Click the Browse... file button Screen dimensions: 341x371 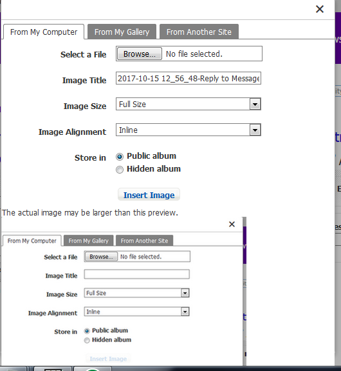click(x=140, y=54)
